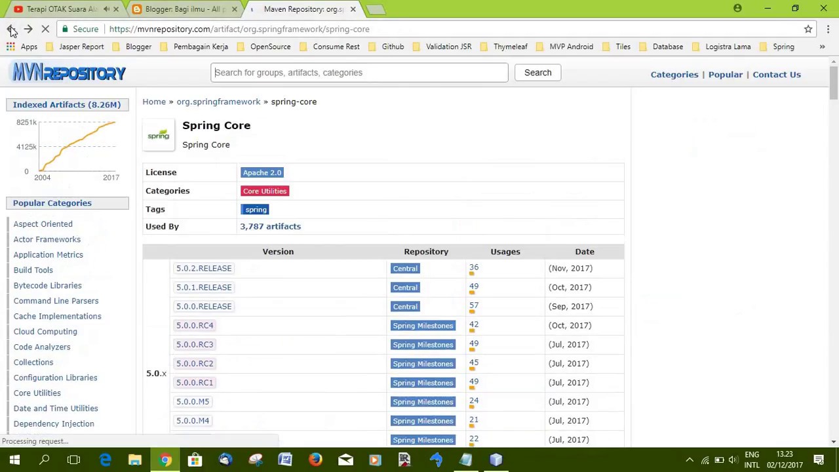Click the Search button
The image size is (839, 472).
pos(537,72)
